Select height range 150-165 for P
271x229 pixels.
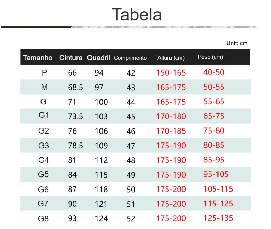click(171, 73)
